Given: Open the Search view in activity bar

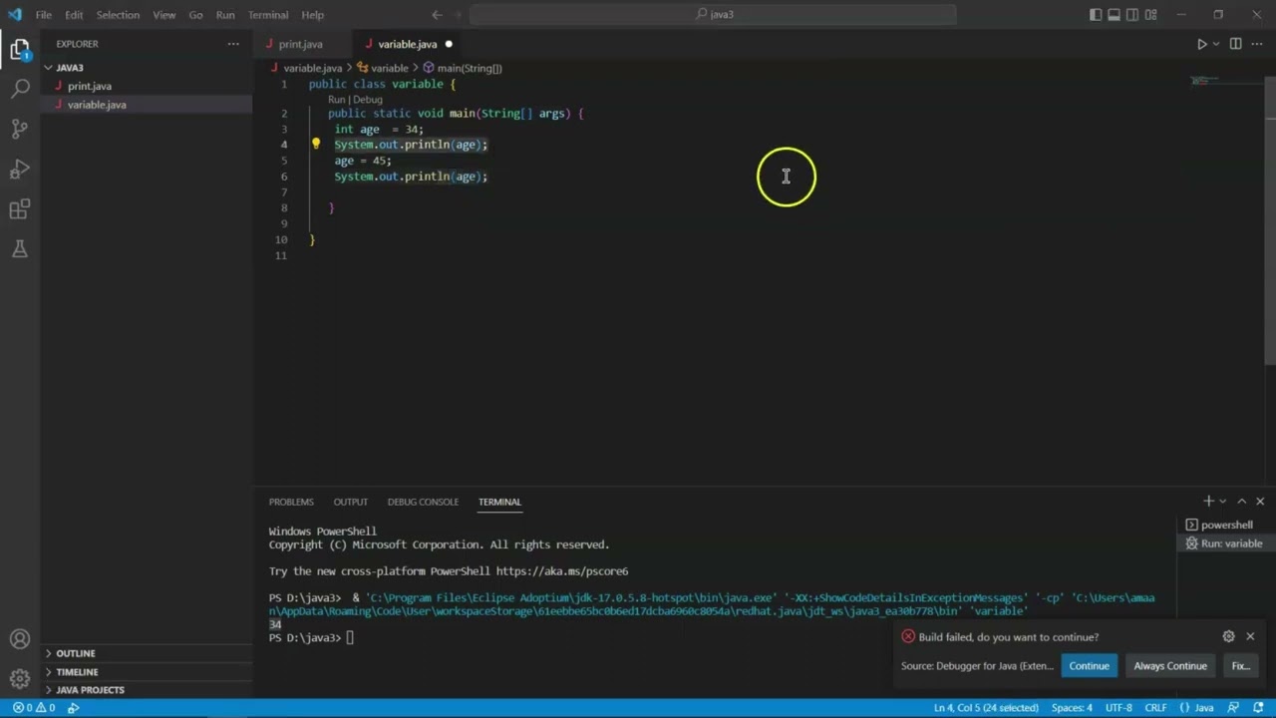Looking at the screenshot, I should (x=20, y=89).
